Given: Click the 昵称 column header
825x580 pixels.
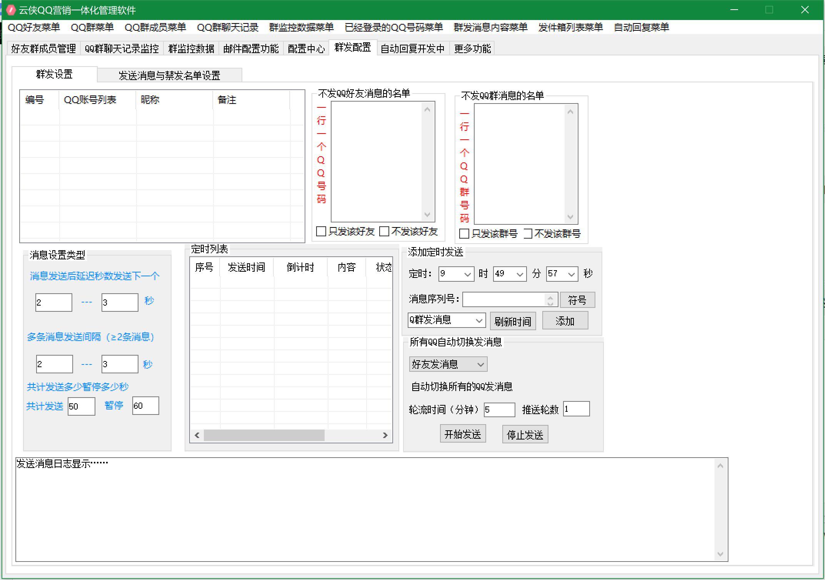Looking at the screenshot, I should click(x=174, y=100).
